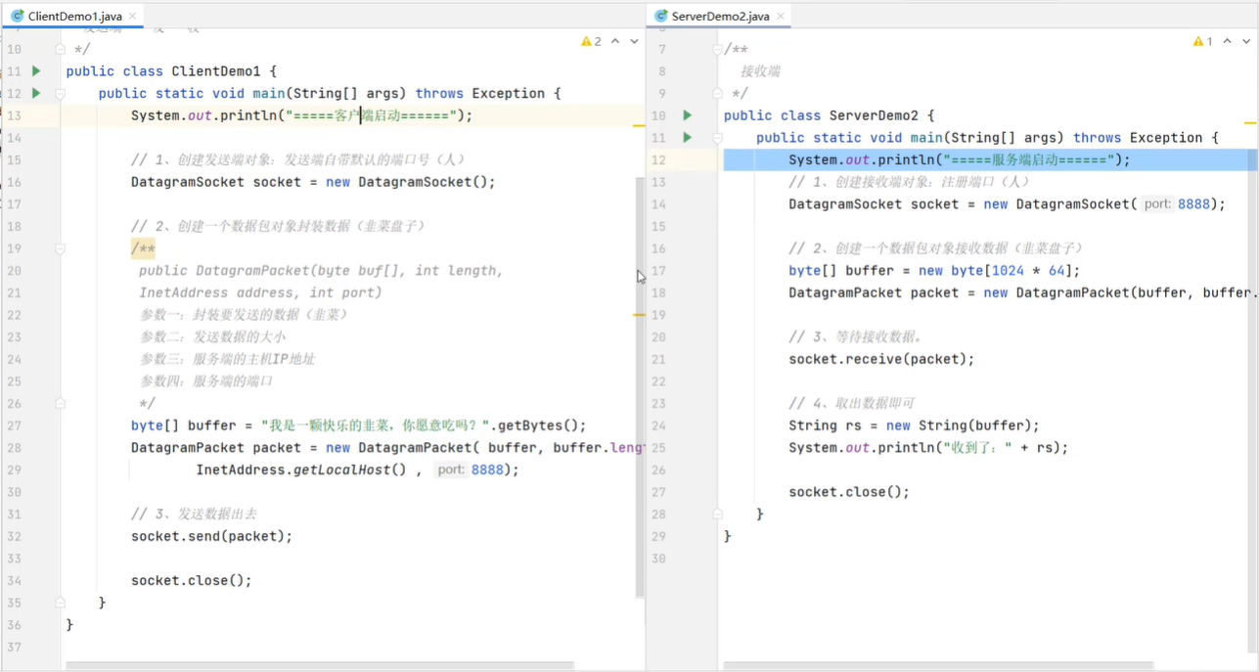The width and height of the screenshot is (1259, 672).
Task: Fold the main method at line 12 in ClientDemo1
Action: 60,94
